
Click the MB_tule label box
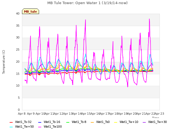click(x=31, y=11)
